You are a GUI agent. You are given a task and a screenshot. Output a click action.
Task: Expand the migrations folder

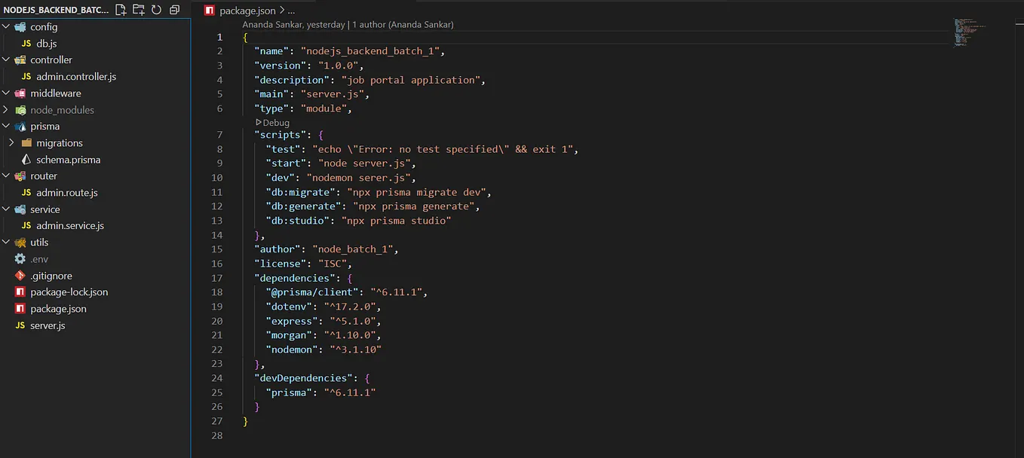pos(58,142)
